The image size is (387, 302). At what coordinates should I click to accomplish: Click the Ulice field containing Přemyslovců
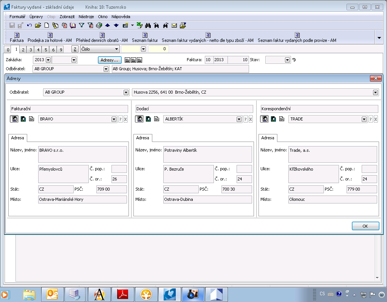tap(63, 174)
